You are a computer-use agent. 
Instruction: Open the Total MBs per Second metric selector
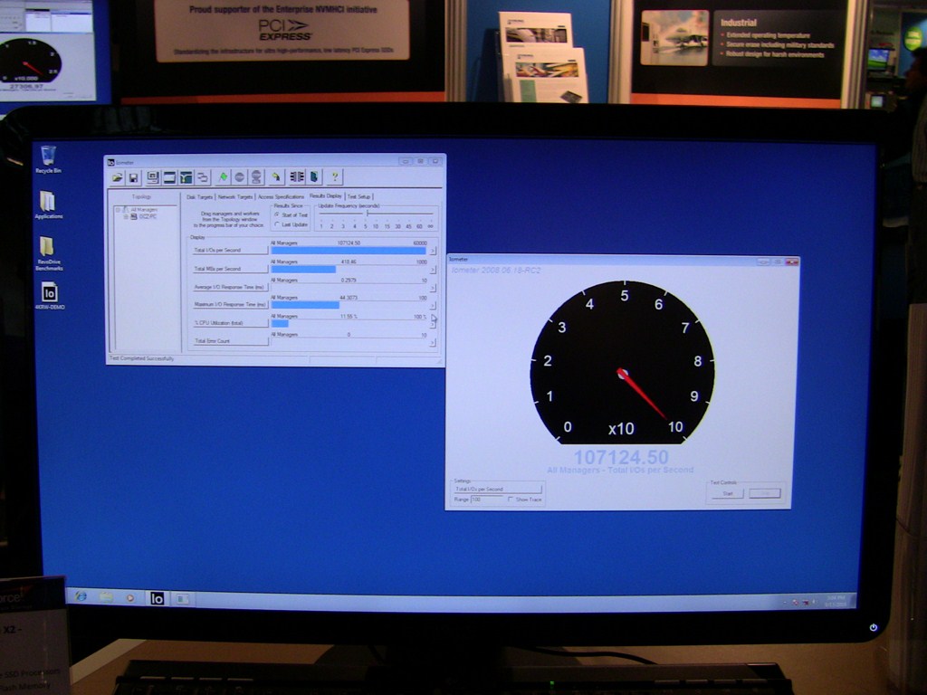point(230,268)
